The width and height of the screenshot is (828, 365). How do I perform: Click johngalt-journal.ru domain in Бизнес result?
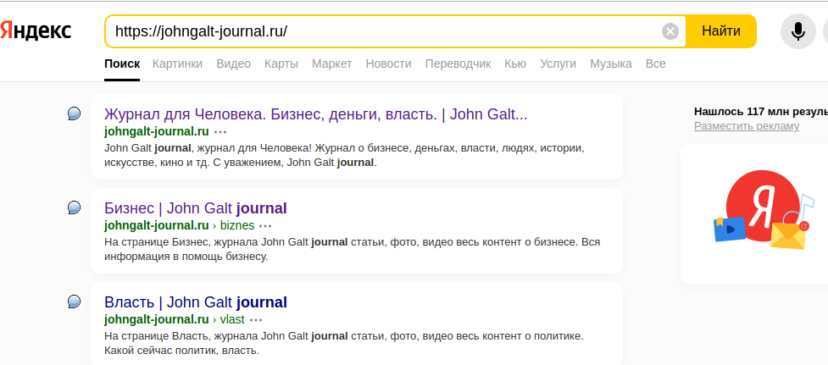coord(157,226)
